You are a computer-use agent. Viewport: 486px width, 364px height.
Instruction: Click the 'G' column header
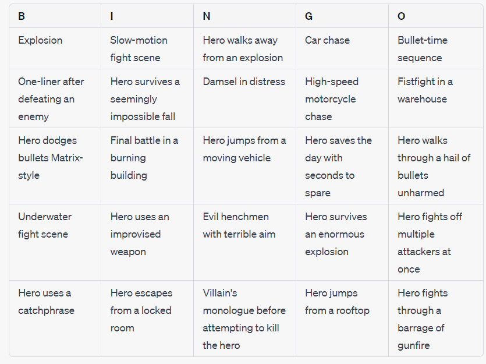[x=308, y=16]
